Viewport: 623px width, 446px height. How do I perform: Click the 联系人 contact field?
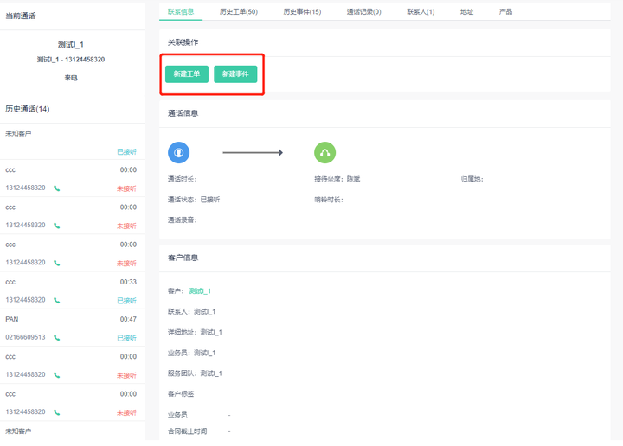click(x=191, y=311)
